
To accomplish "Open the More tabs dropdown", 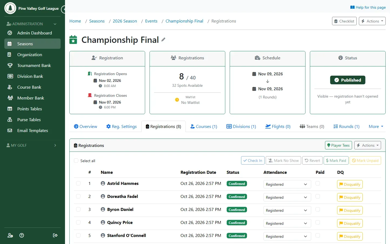I will [376, 127].
